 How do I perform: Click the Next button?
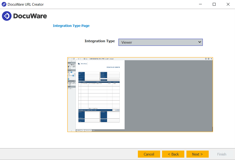tap(197, 154)
